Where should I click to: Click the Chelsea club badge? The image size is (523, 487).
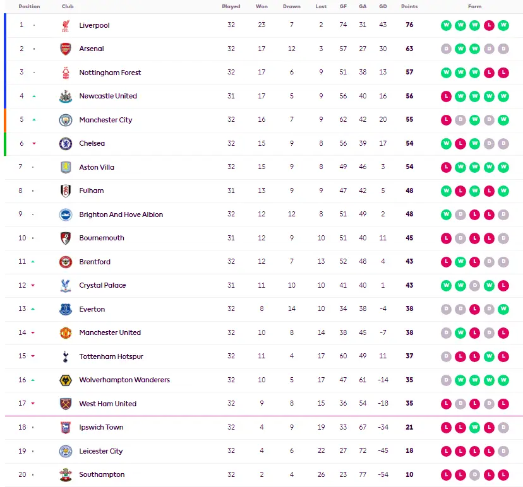pyautogui.click(x=66, y=144)
